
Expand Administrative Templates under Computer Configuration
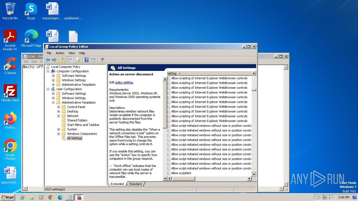pos(53,85)
